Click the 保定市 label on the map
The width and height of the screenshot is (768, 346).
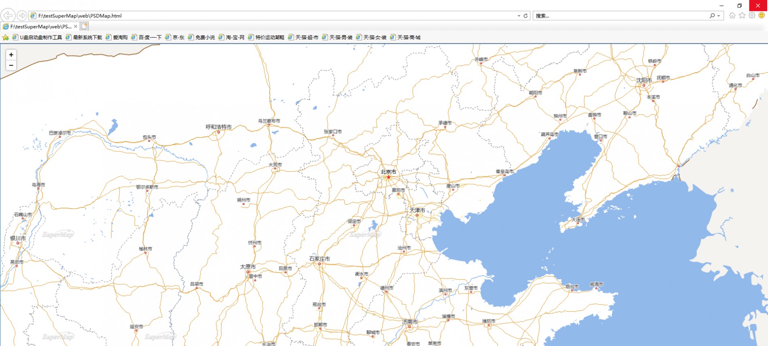(354, 222)
